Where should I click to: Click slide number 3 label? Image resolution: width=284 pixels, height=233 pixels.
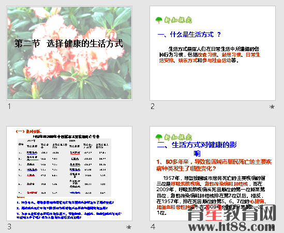click(x=9, y=226)
